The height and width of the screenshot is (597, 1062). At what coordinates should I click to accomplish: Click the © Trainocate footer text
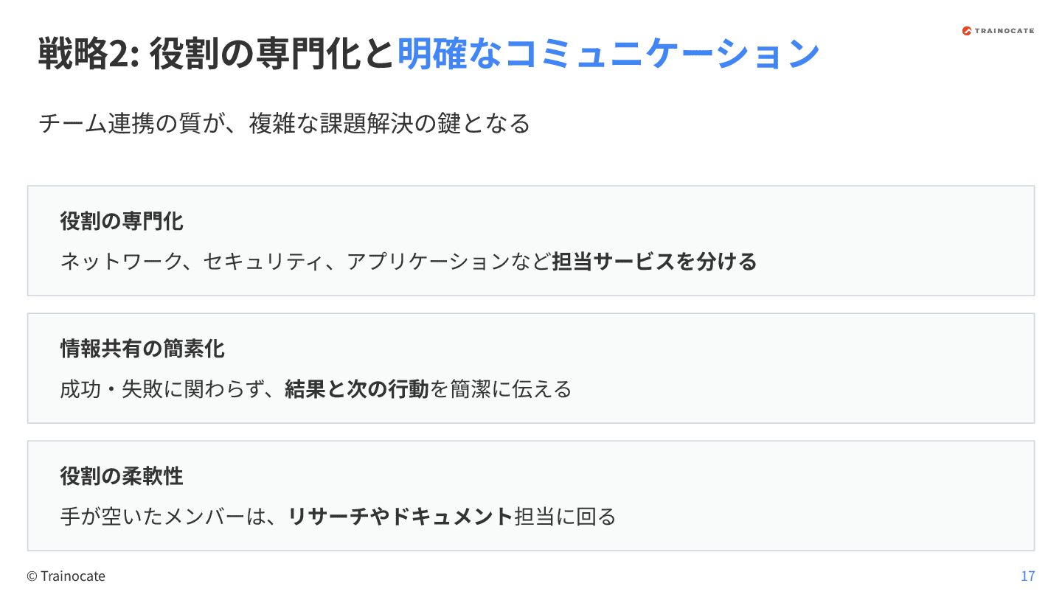point(66,576)
